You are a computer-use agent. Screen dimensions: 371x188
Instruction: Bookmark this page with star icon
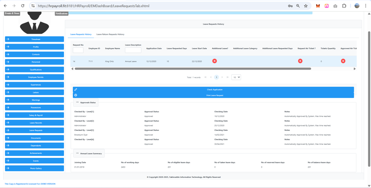tap(306, 6)
